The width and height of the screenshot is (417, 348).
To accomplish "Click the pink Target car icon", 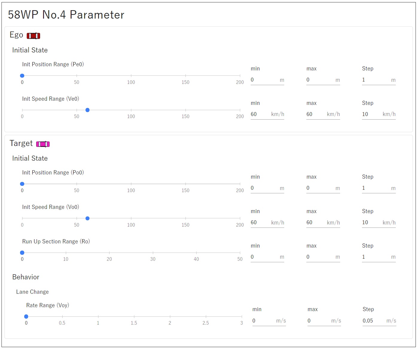I will 43,144.
